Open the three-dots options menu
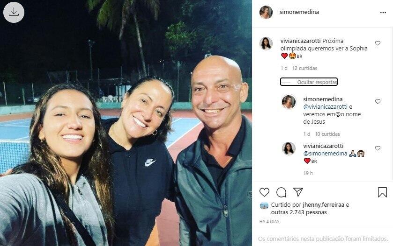Viewport: 393px width, 246px height. 383,13
